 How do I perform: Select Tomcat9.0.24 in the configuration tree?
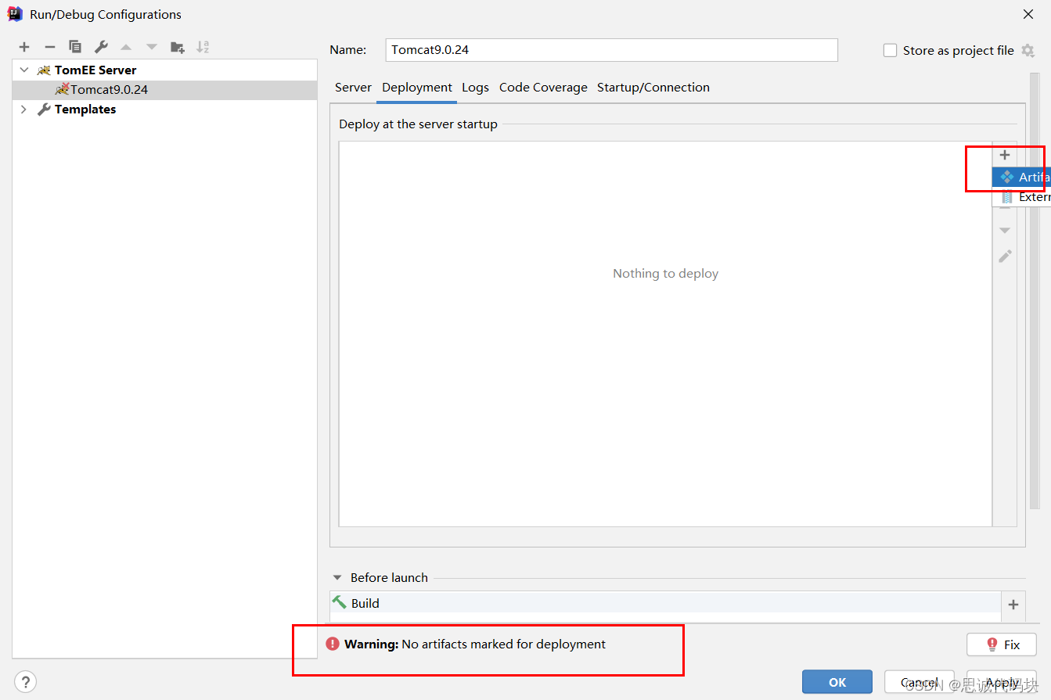pyautogui.click(x=165, y=89)
